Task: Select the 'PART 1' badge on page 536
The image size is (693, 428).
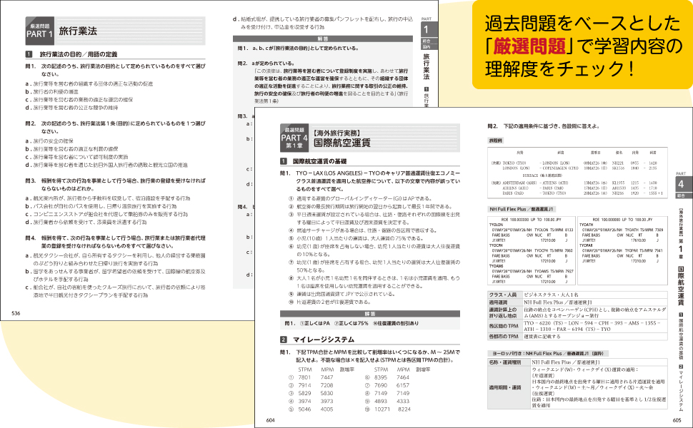Action: pos(39,31)
